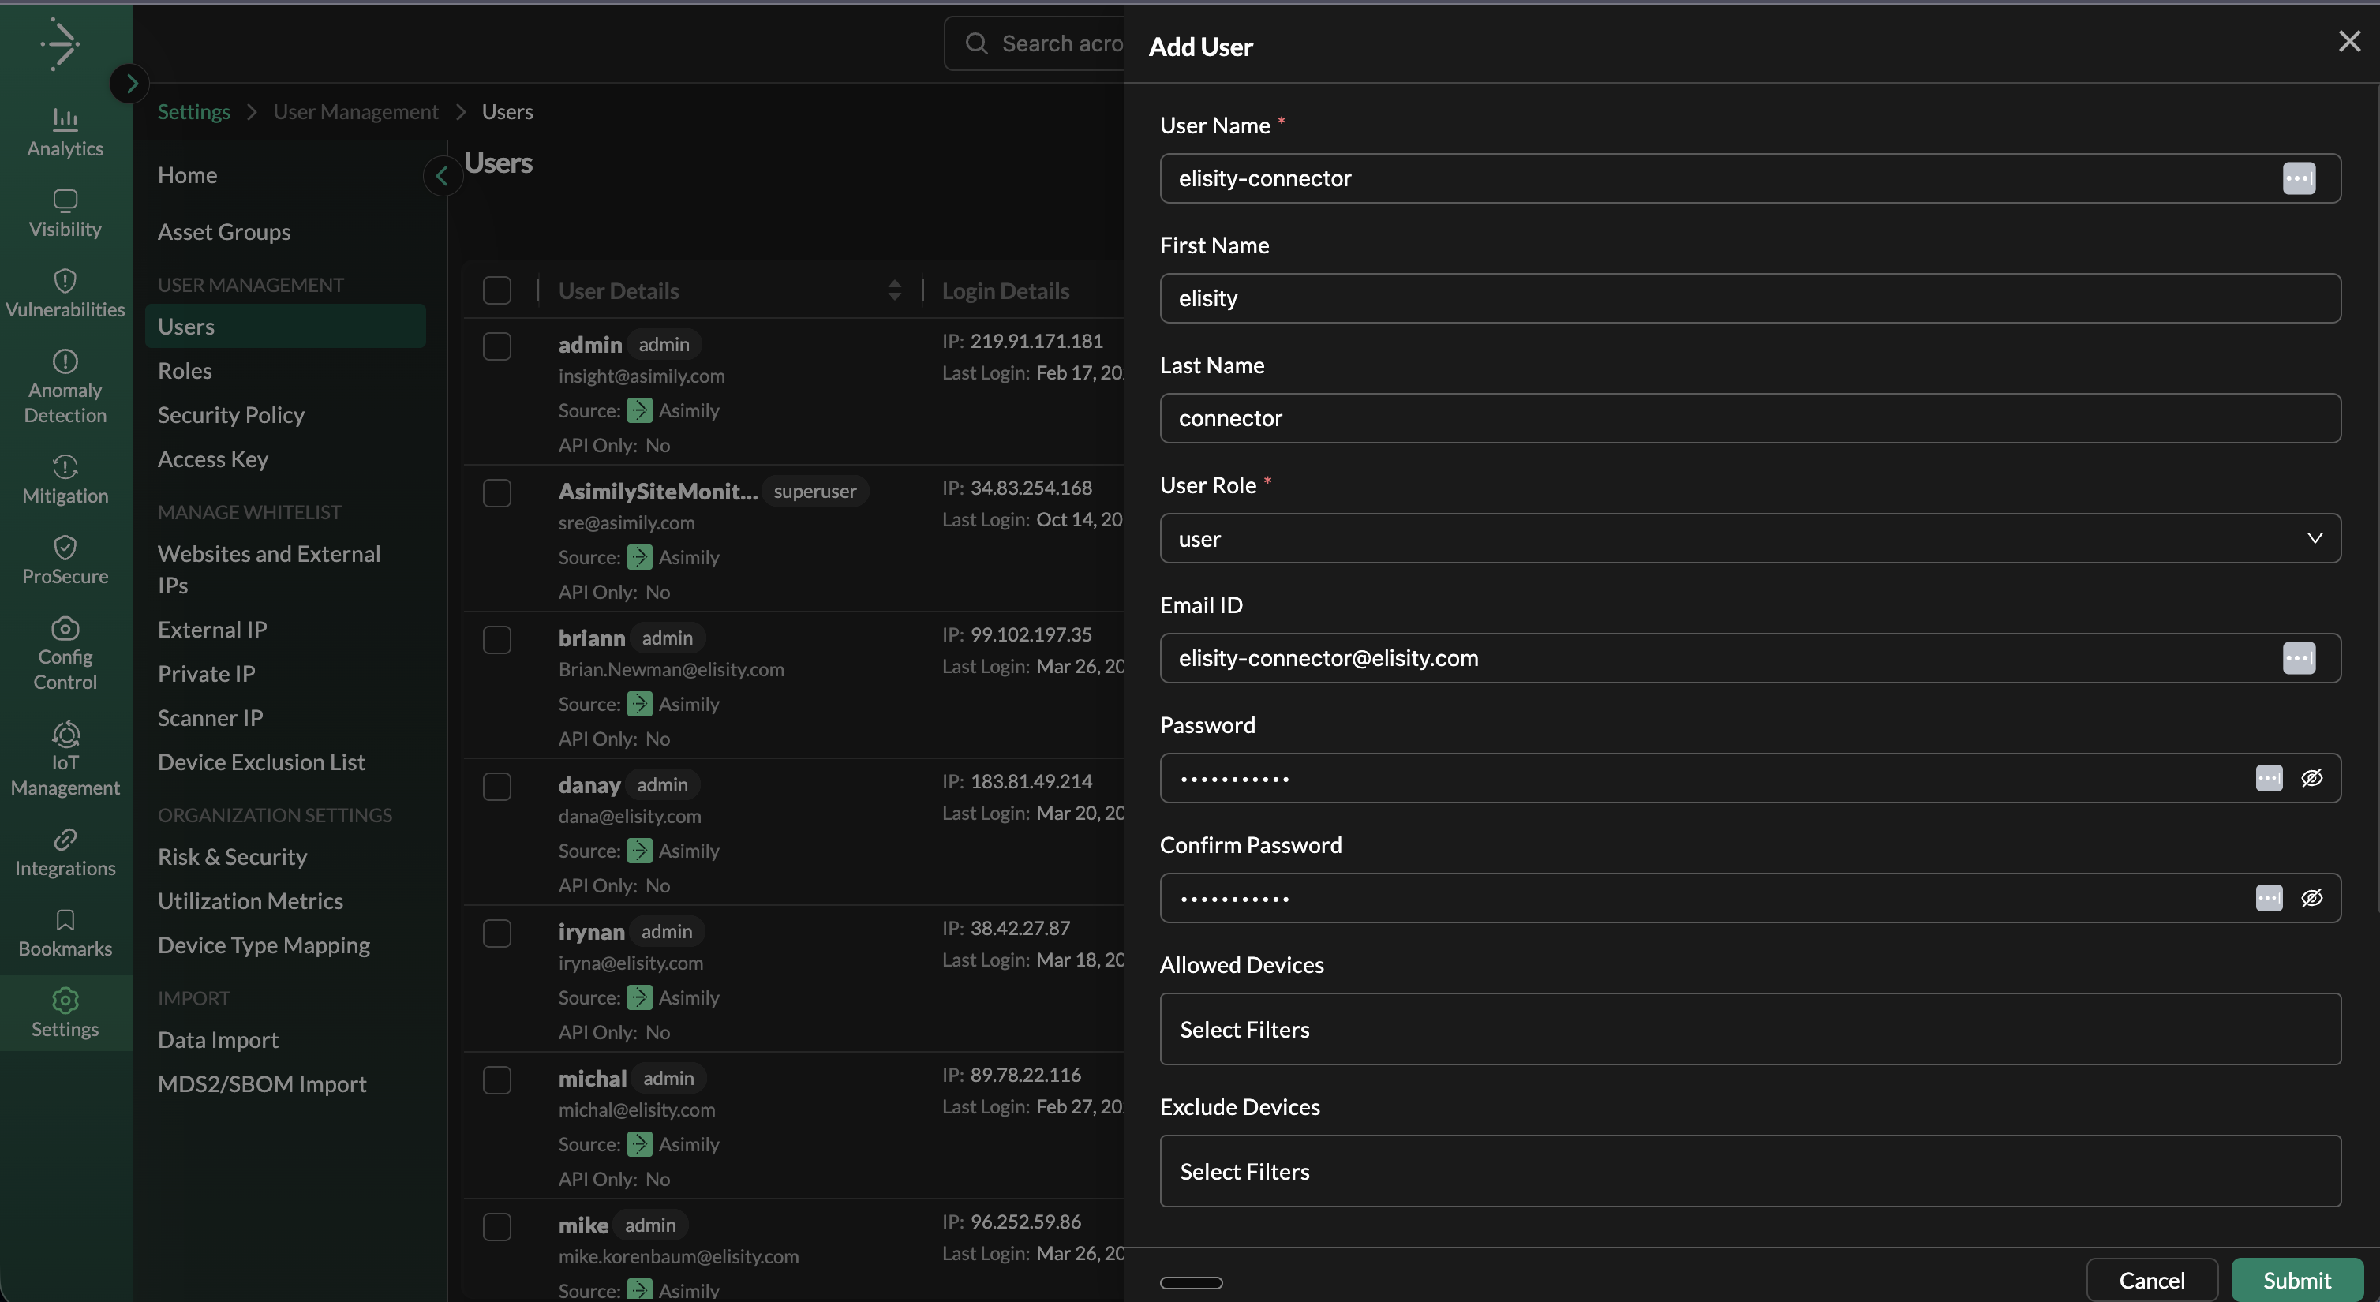Viewport: 2380px width, 1302px height.
Task: Open the Visibility sidebar section
Action: (65, 214)
